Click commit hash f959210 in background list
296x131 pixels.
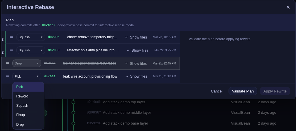pos(94,123)
